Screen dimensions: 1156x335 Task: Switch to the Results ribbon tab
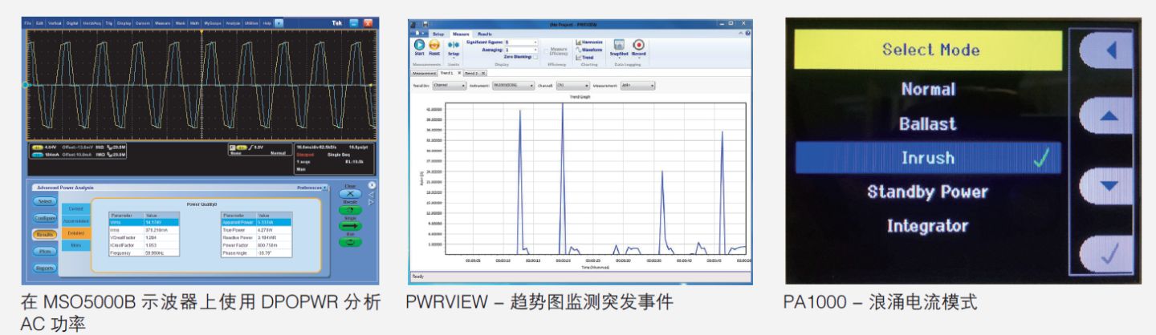click(485, 34)
